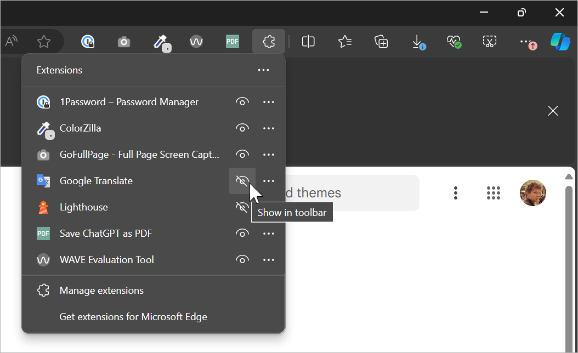Open Settings and more menu in toolbar
The width and height of the screenshot is (578, 353).
pos(528,43)
